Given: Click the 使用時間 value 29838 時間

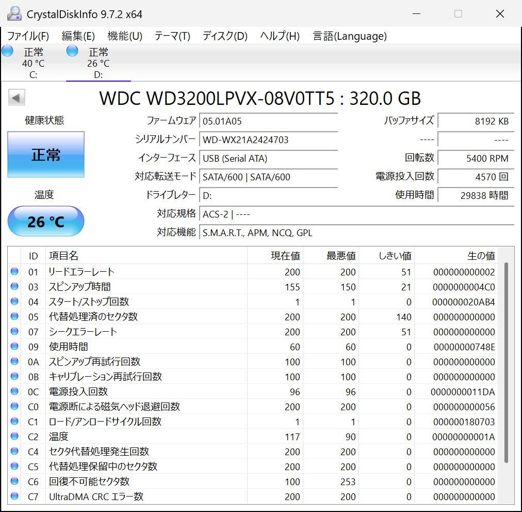Looking at the screenshot, I should (476, 195).
